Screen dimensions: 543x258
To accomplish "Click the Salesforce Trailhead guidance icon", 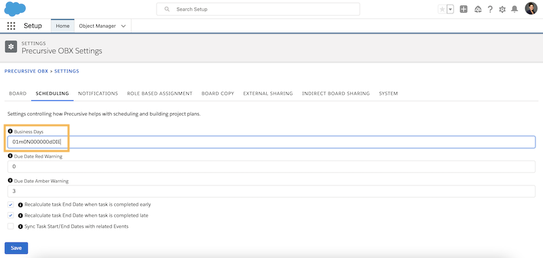I will tap(478, 9).
